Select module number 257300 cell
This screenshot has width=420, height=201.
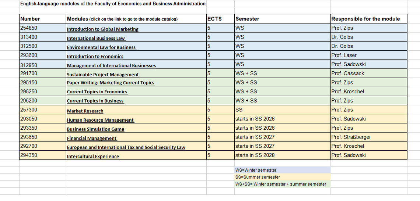pos(43,110)
